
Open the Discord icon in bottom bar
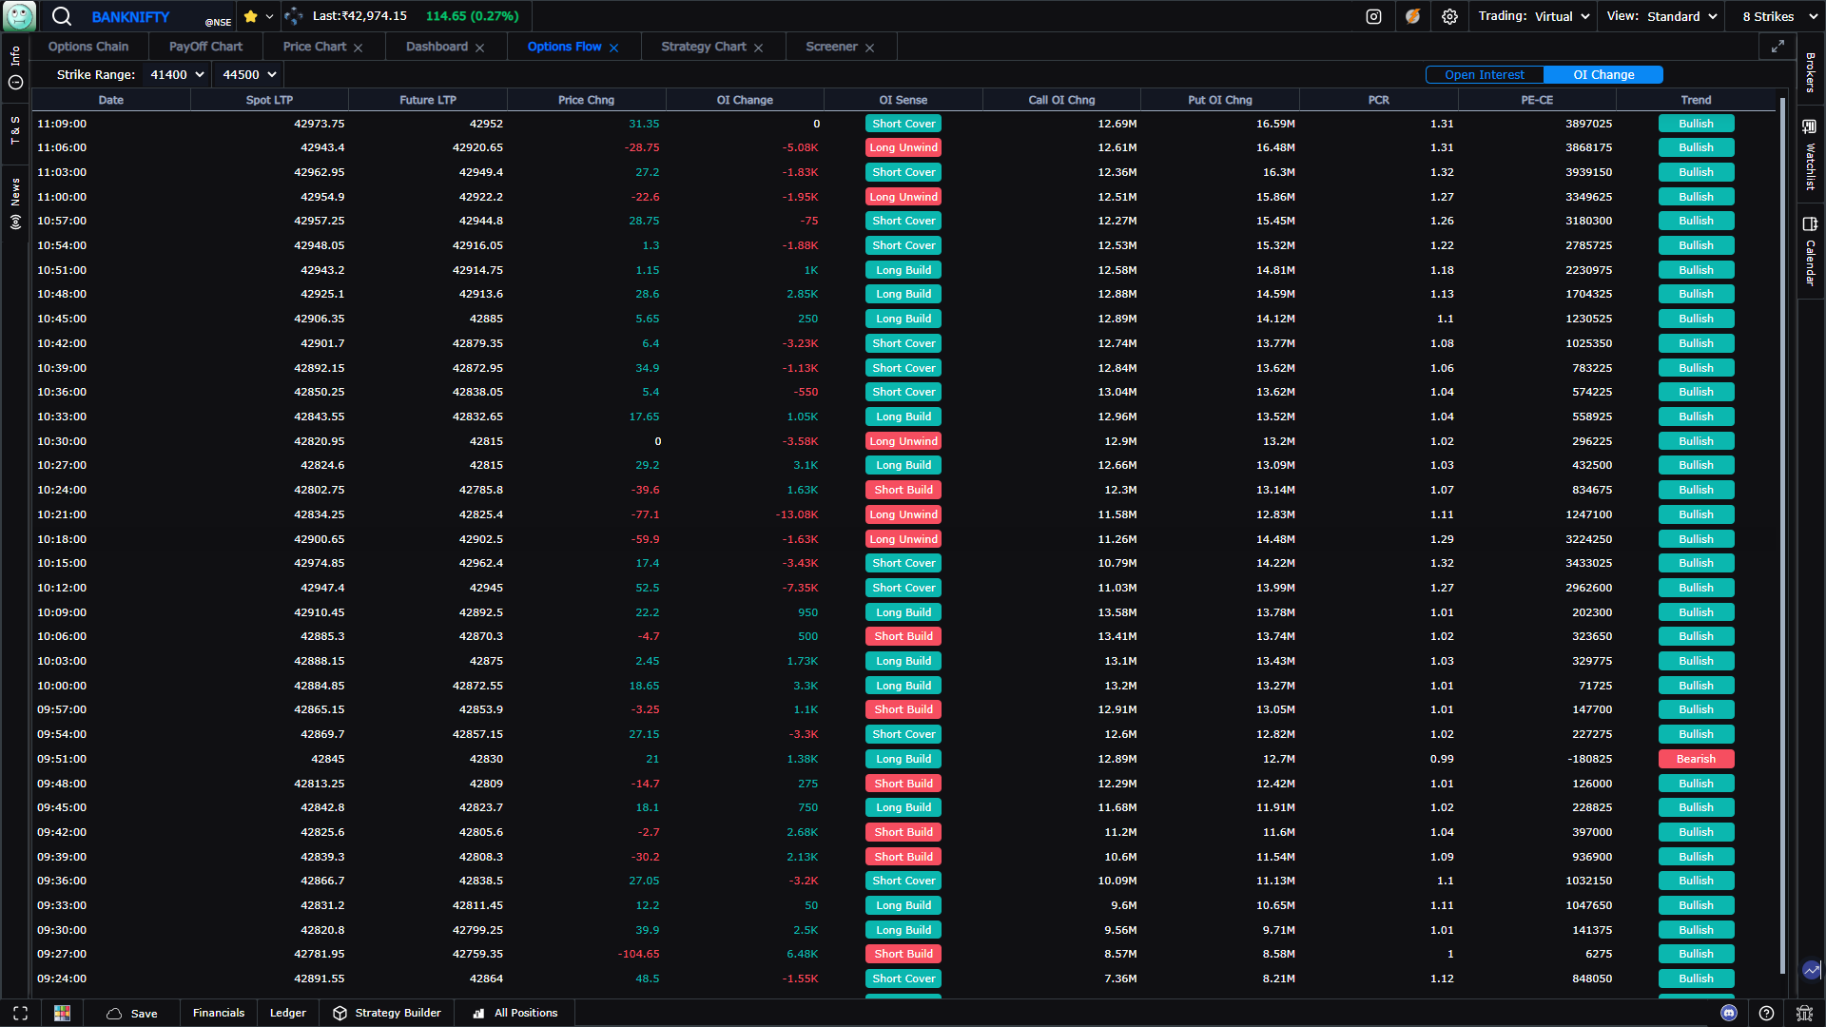pos(1729,1013)
